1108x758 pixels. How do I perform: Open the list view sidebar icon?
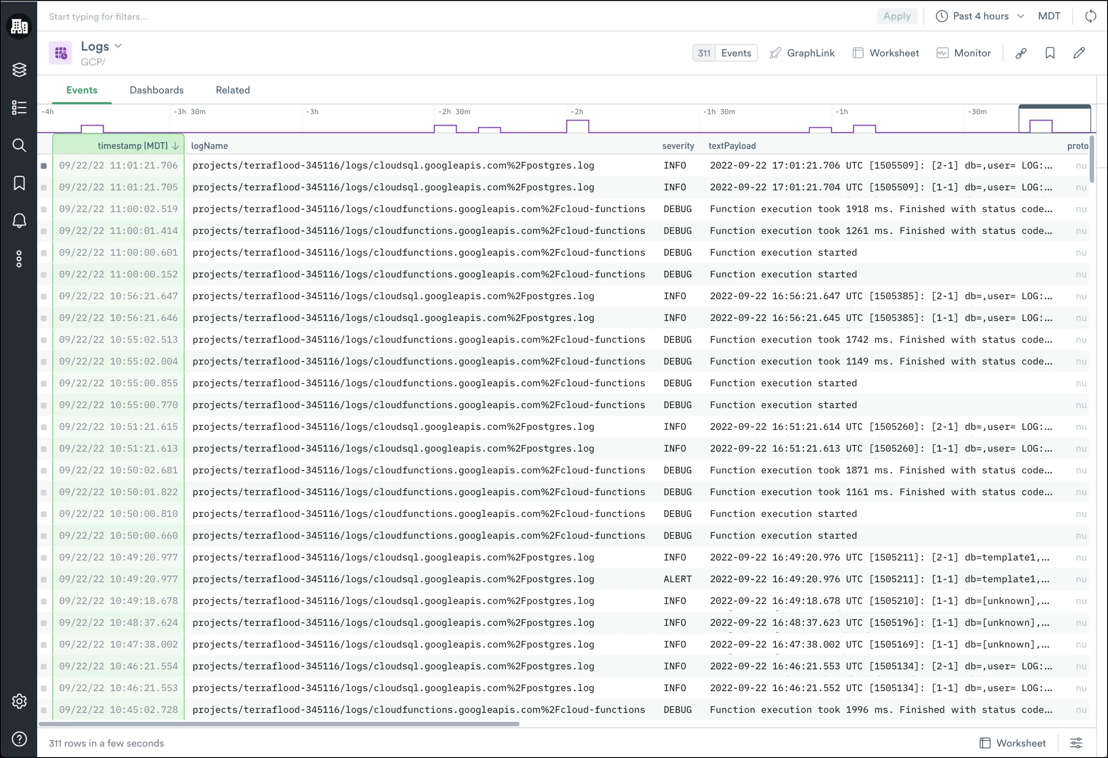pos(19,107)
